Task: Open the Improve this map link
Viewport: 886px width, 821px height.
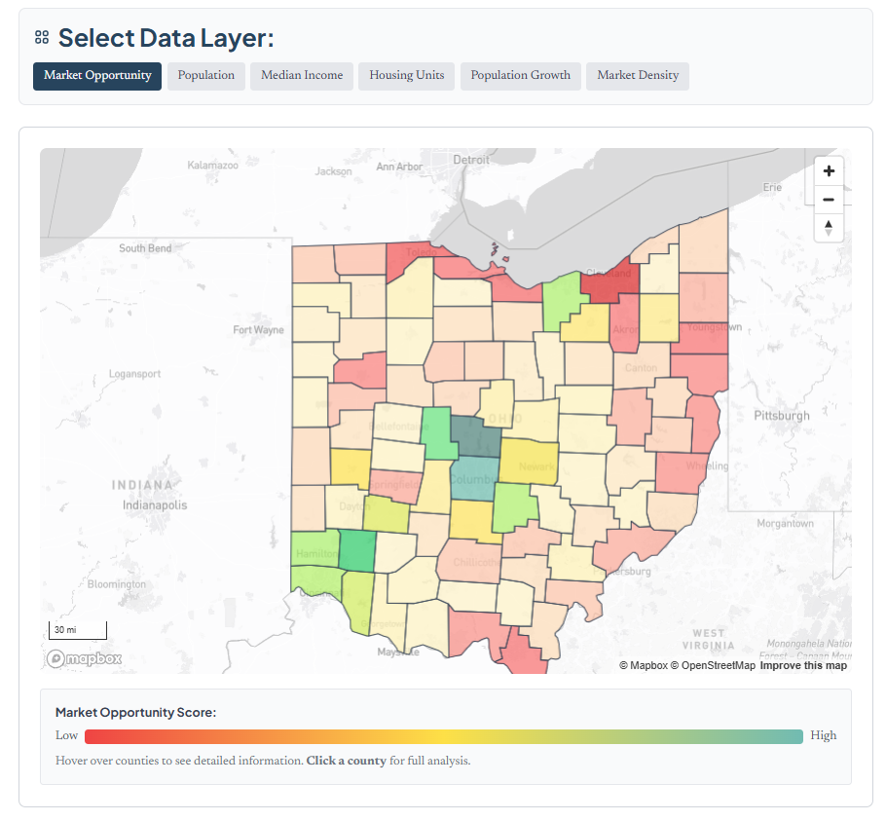Action: click(x=803, y=665)
